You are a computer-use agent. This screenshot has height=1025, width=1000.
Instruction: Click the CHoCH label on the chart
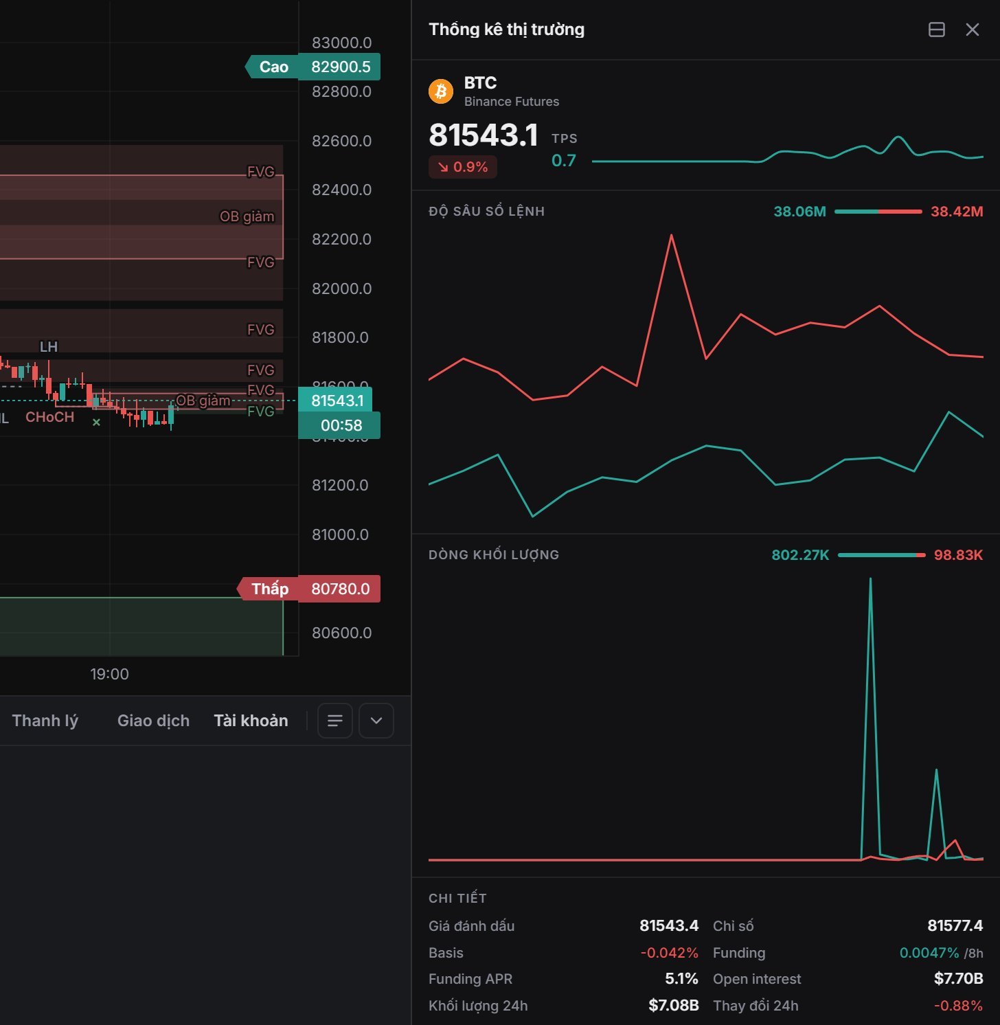pyautogui.click(x=49, y=417)
